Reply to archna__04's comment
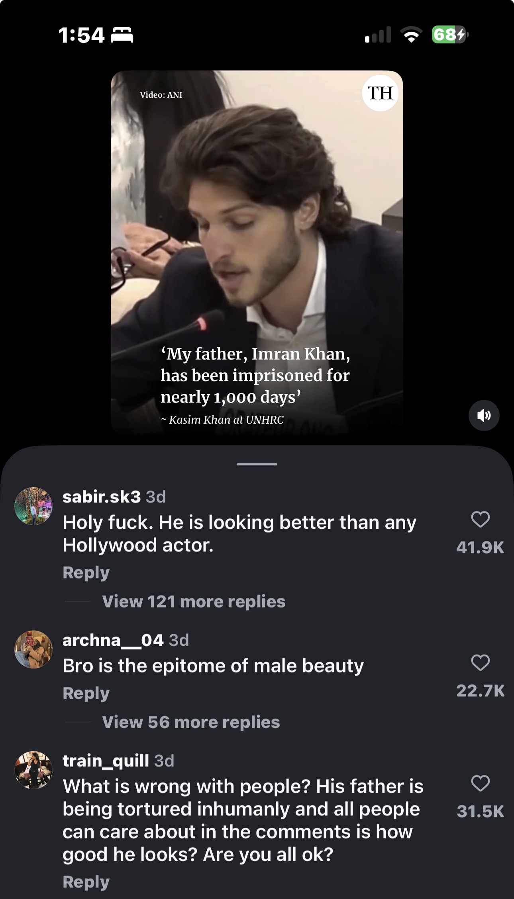The height and width of the screenshot is (899, 514). coord(86,693)
